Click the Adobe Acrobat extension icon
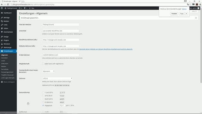 (x=197, y=4)
